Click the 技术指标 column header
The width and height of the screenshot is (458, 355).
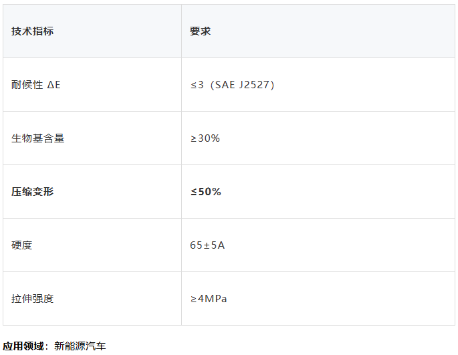pos(92,31)
